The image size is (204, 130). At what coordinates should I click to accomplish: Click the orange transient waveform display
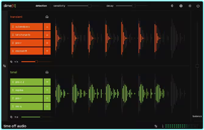point(120,38)
